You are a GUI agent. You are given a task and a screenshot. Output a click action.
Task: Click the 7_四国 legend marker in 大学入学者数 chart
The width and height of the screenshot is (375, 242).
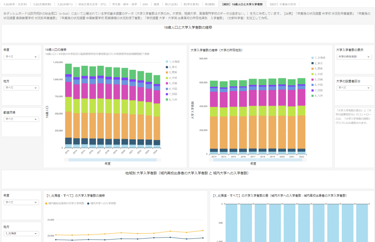tap(312, 90)
